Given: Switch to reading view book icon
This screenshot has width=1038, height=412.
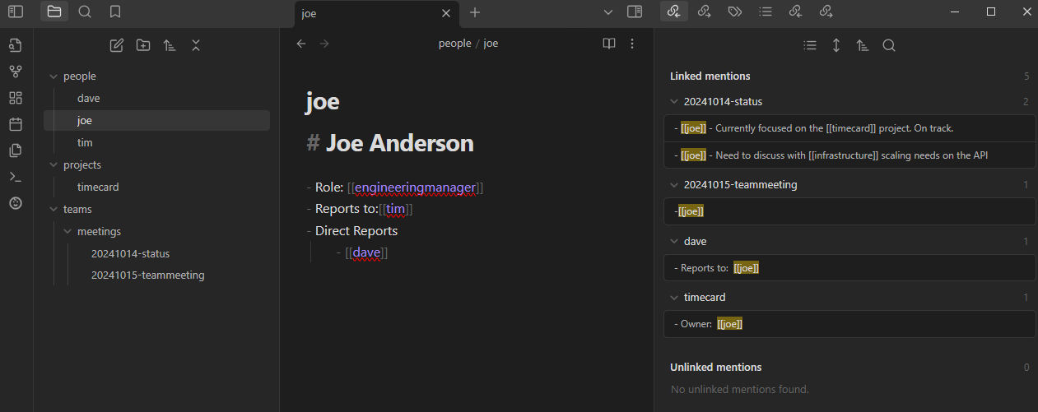Looking at the screenshot, I should (x=609, y=44).
